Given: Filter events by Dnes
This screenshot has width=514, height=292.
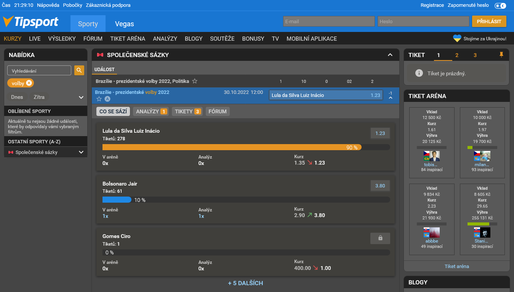Looking at the screenshot, I should [17, 97].
